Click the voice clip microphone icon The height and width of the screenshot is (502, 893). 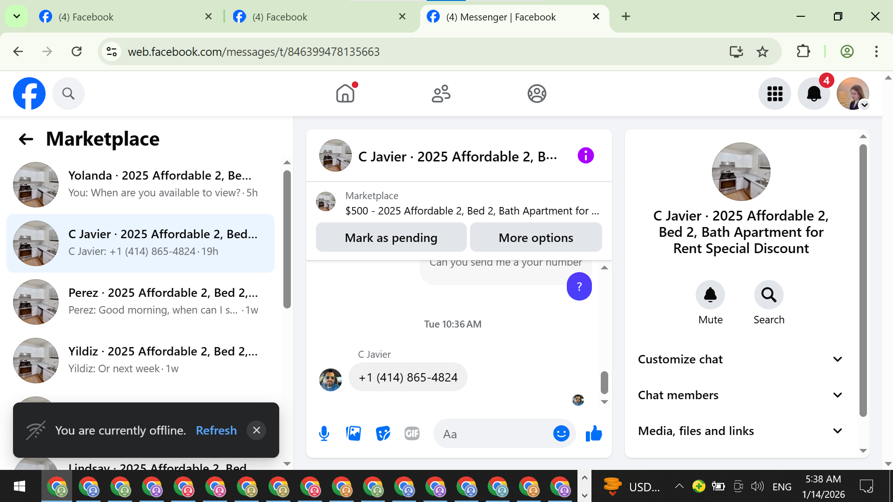(x=324, y=434)
